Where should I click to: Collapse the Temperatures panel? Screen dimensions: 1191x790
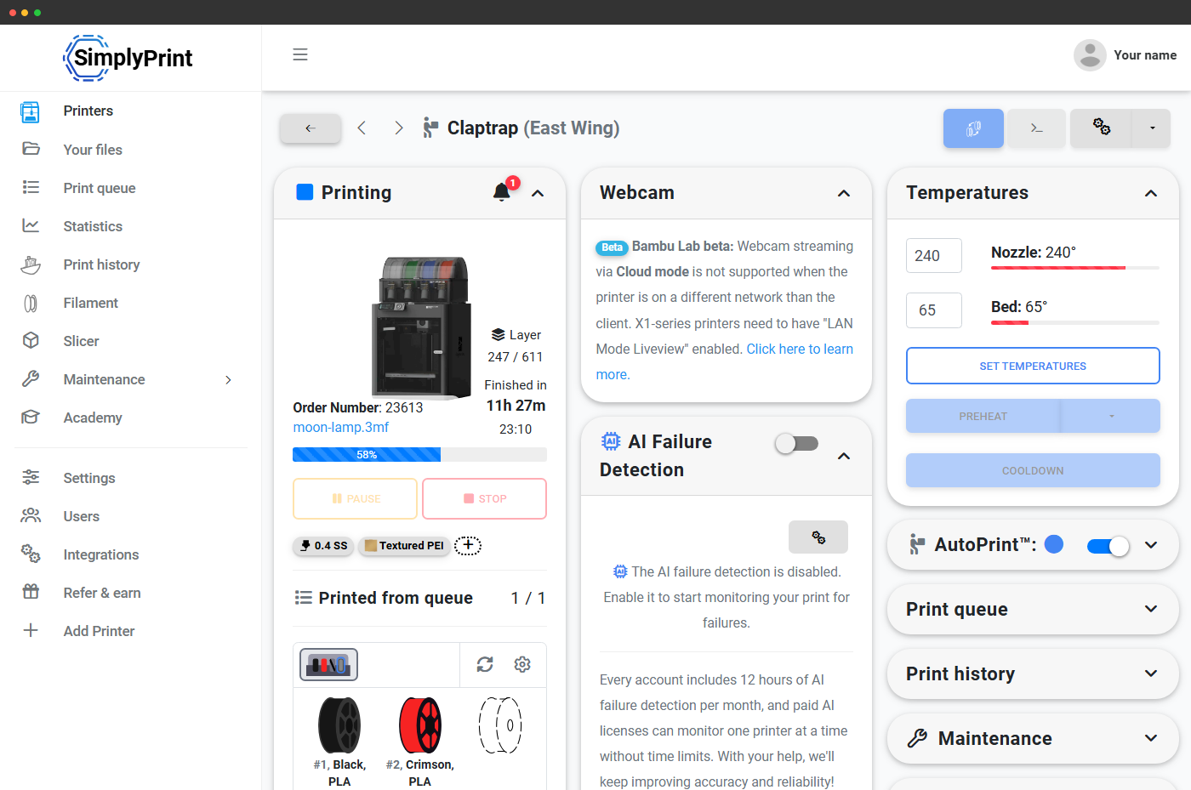click(x=1151, y=193)
